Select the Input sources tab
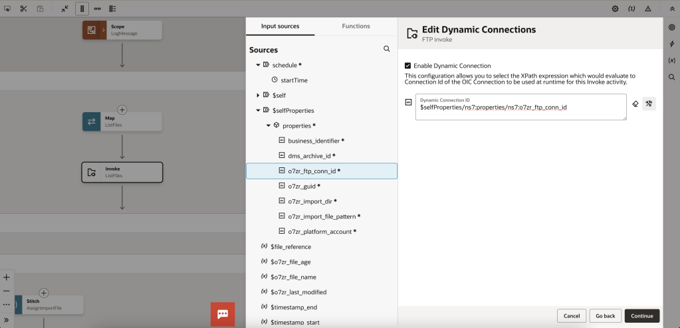The height and width of the screenshot is (328, 680). [x=280, y=26]
